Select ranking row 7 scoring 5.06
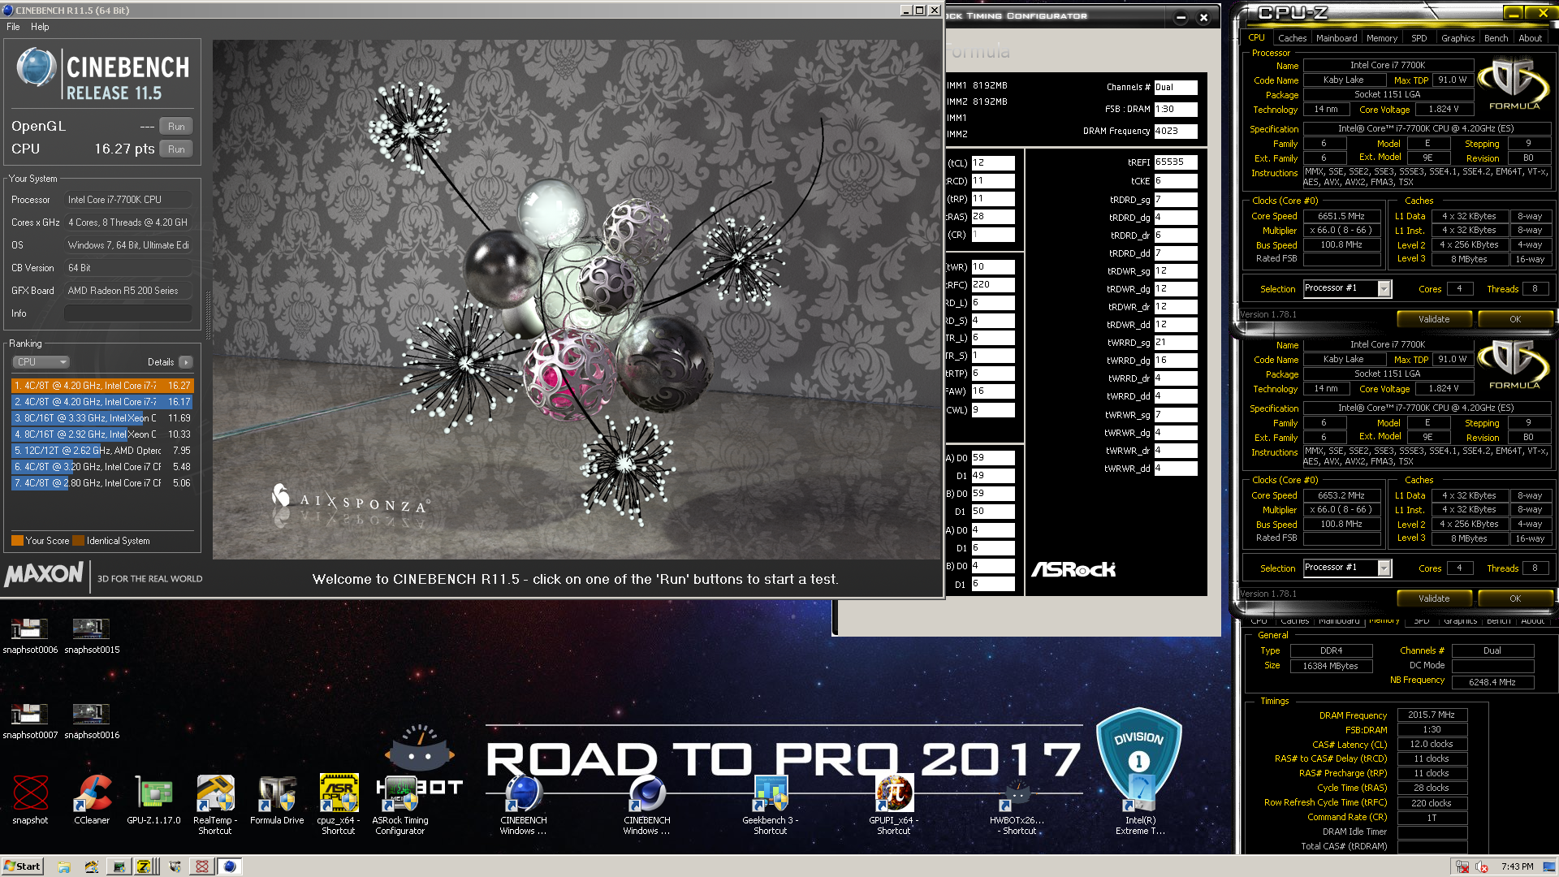The height and width of the screenshot is (877, 1559). click(x=102, y=483)
